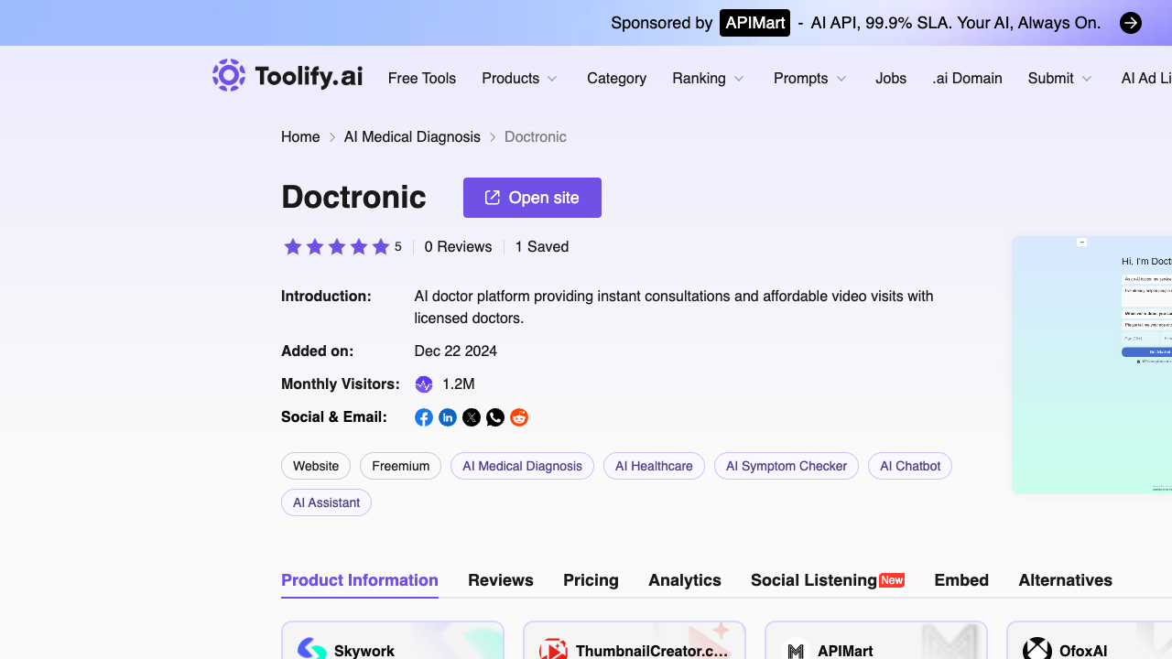Select the Product Information tab
This screenshot has width=1172, height=659.
[360, 580]
